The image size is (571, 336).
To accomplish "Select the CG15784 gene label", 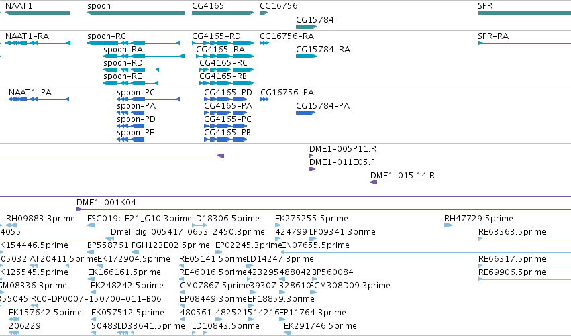I will click(x=315, y=20).
